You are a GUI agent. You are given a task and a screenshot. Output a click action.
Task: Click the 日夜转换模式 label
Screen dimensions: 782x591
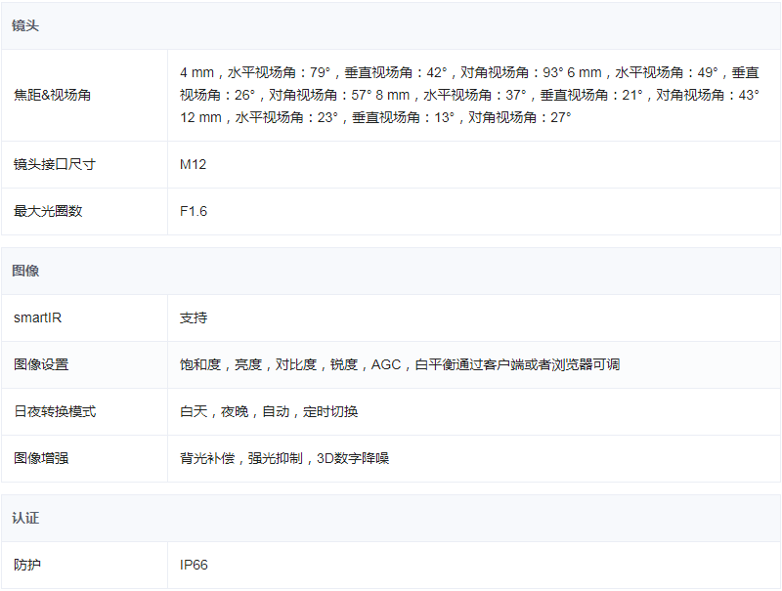pyautogui.click(x=55, y=411)
